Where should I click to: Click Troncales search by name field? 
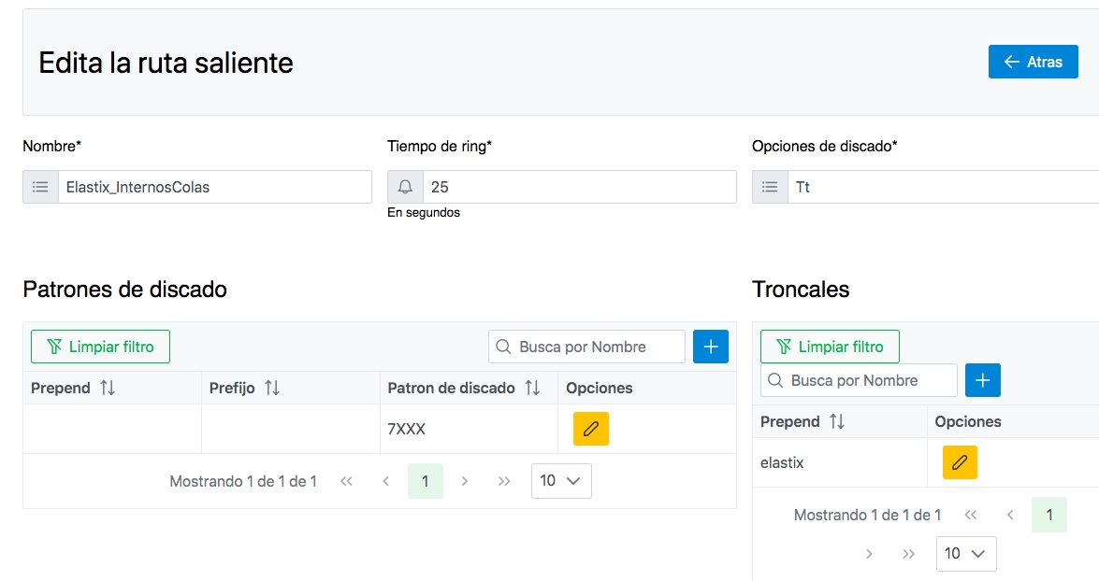[870, 380]
